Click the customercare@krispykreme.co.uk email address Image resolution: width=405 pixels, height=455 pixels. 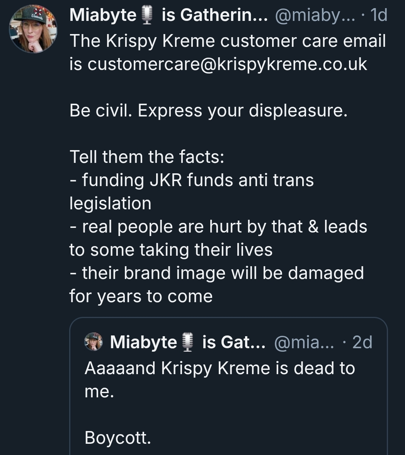(x=227, y=64)
